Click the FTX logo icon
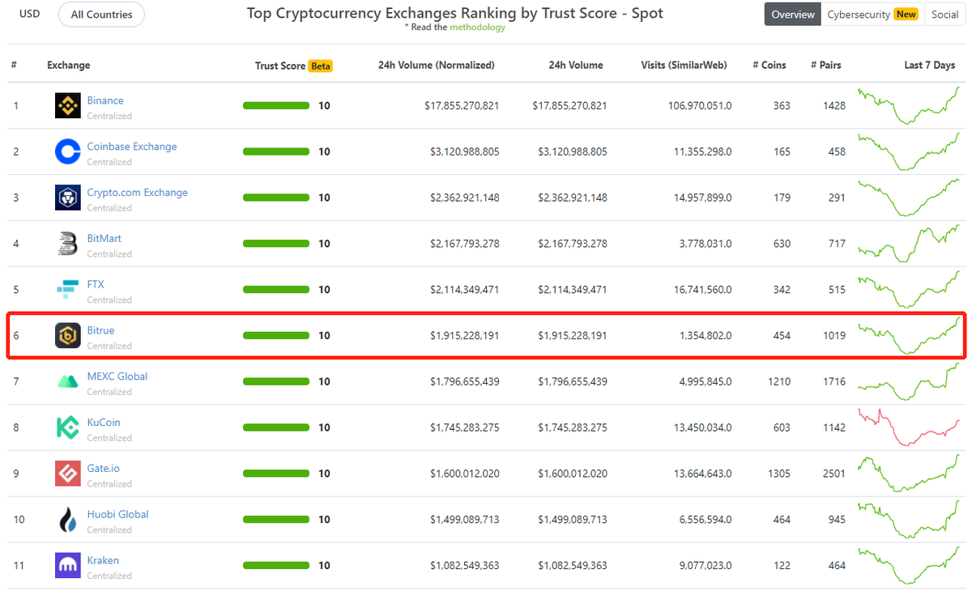Image resolution: width=972 pixels, height=591 pixels. coord(67,290)
